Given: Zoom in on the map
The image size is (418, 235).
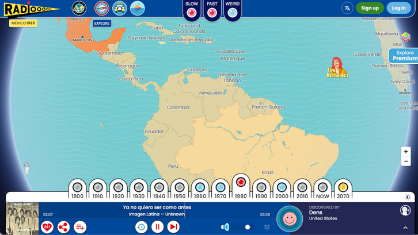Looking at the screenshot, I should 406,152.
